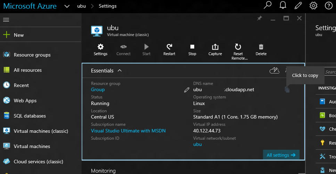Collapse the Essentials section
This screenshot has width=336, height=174.
pos(120,71)
